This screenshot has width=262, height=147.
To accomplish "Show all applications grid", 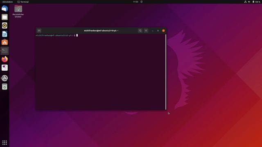I will (x=5, y=143).
